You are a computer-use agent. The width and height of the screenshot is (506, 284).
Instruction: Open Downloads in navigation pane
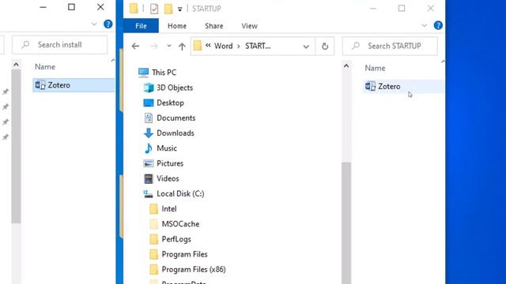[x=176, y=133]
